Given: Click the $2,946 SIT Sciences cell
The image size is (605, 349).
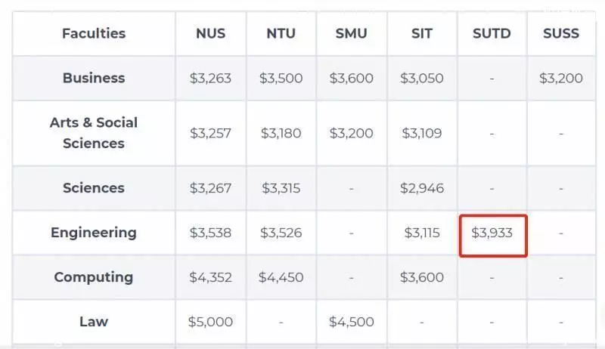Looking at the screenshot, I should (422, 188).
